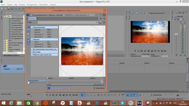
Task: Open the Preset dropdown in Pan/Crop dialog
Action: tap(97, 22)
